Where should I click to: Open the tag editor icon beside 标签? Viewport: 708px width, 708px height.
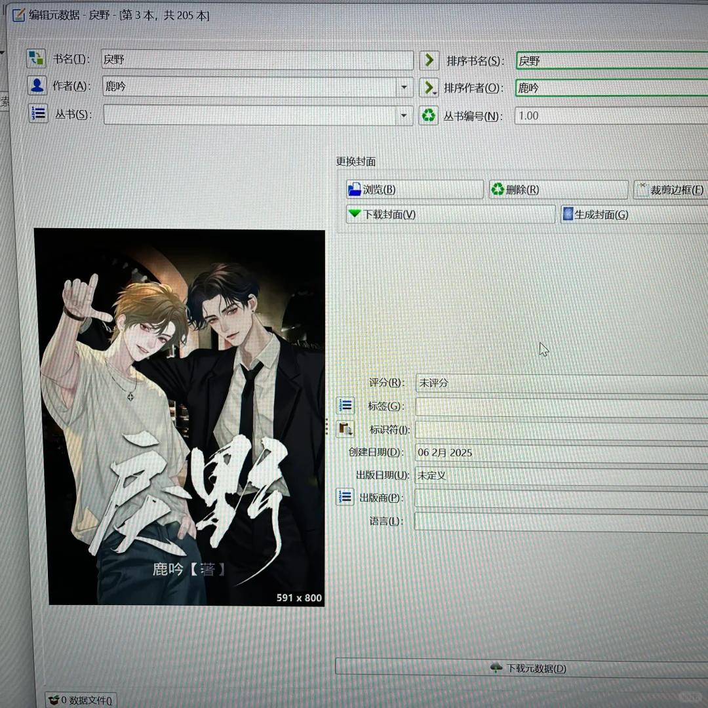tap(345, 405)
